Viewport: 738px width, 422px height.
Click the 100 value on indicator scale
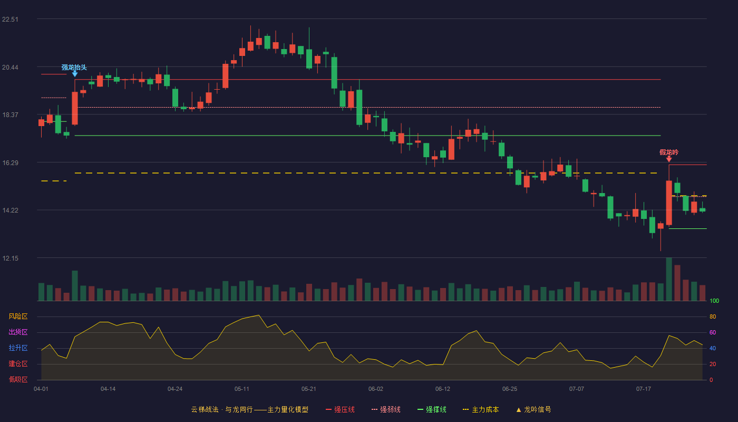point(714,301)
